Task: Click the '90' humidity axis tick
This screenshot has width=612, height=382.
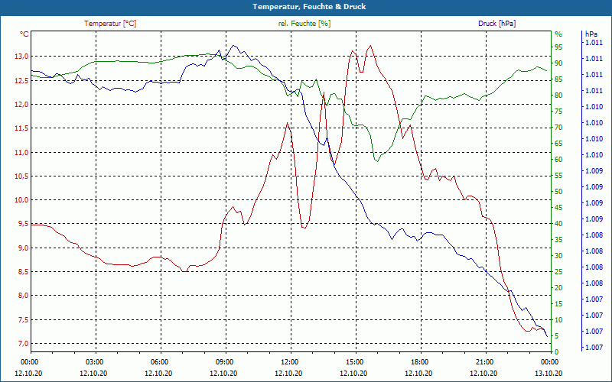Action: click(558, 63)
